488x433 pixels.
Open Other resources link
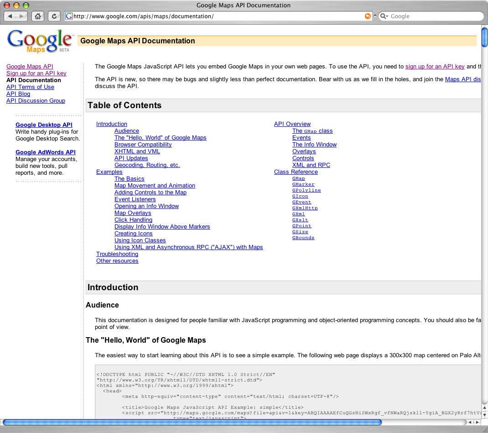tap(117, 261)
